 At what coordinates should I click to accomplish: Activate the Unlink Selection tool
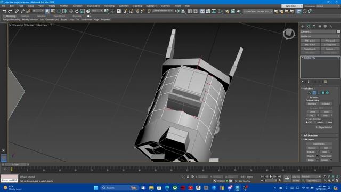click(22, 11)
